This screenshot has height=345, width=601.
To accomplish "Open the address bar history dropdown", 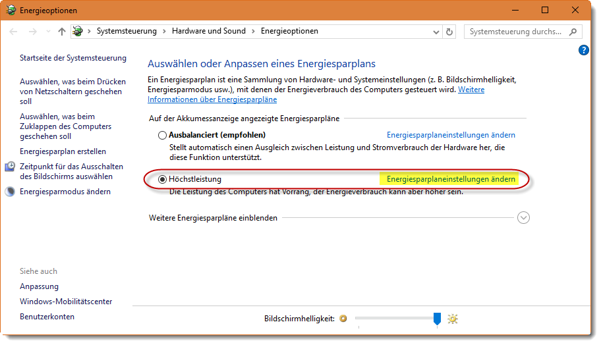I will 436,32.
